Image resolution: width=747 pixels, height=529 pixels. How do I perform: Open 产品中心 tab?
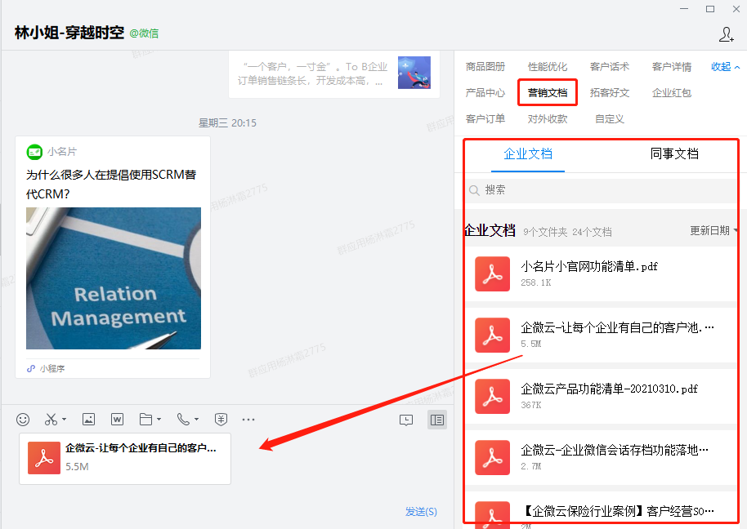[485, 93]
